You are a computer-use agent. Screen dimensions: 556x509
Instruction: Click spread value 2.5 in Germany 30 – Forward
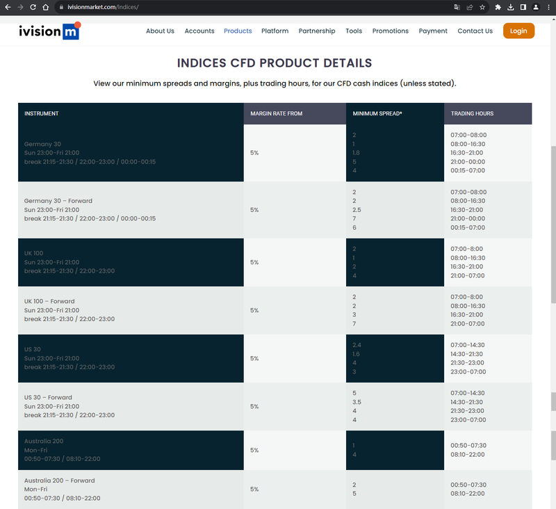click(357, 210)
